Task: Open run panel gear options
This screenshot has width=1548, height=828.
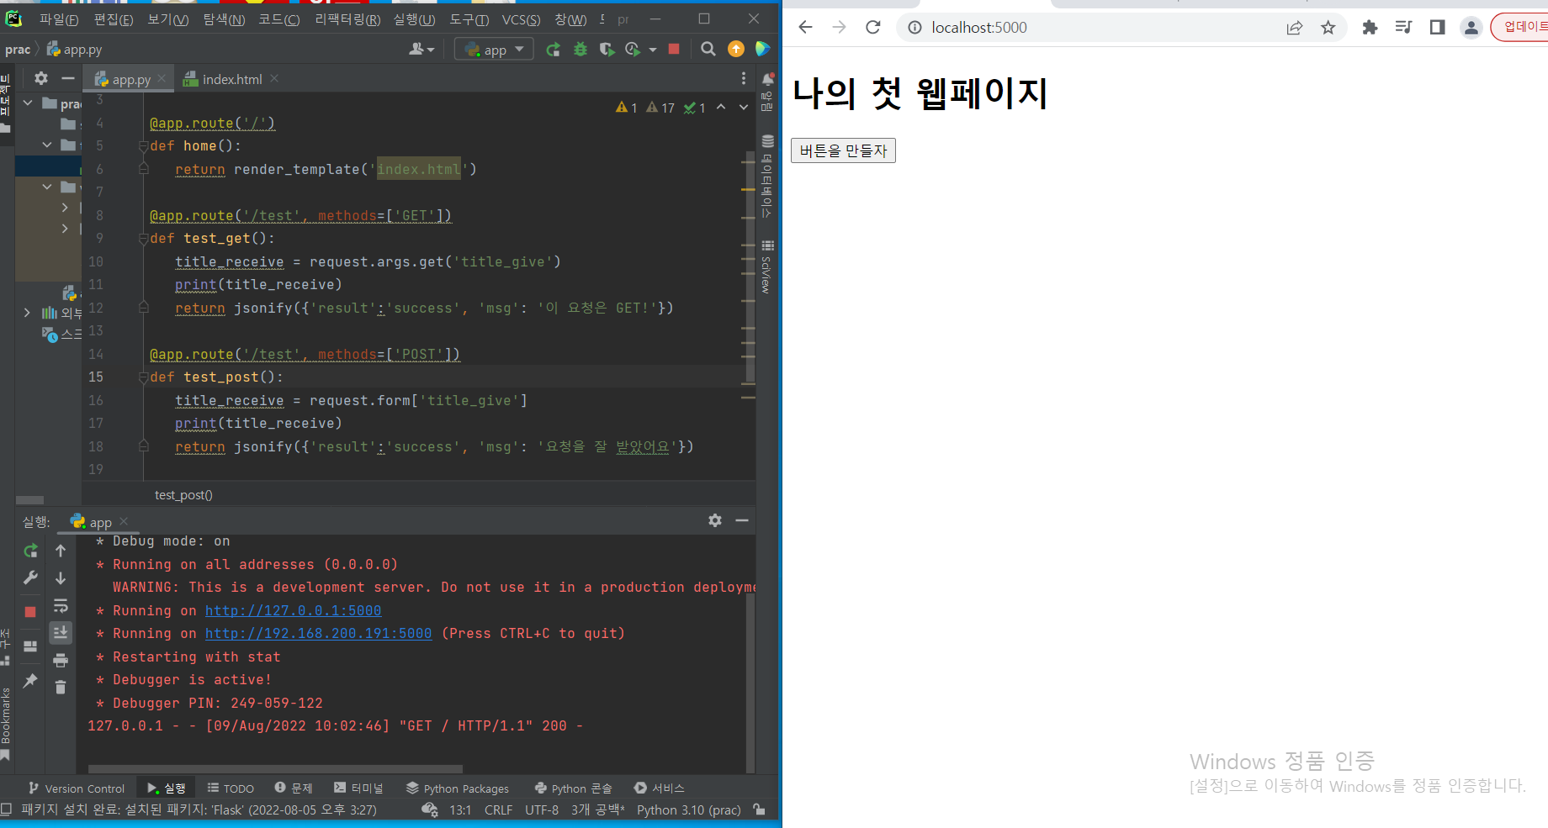Action: tap(715, 520)
